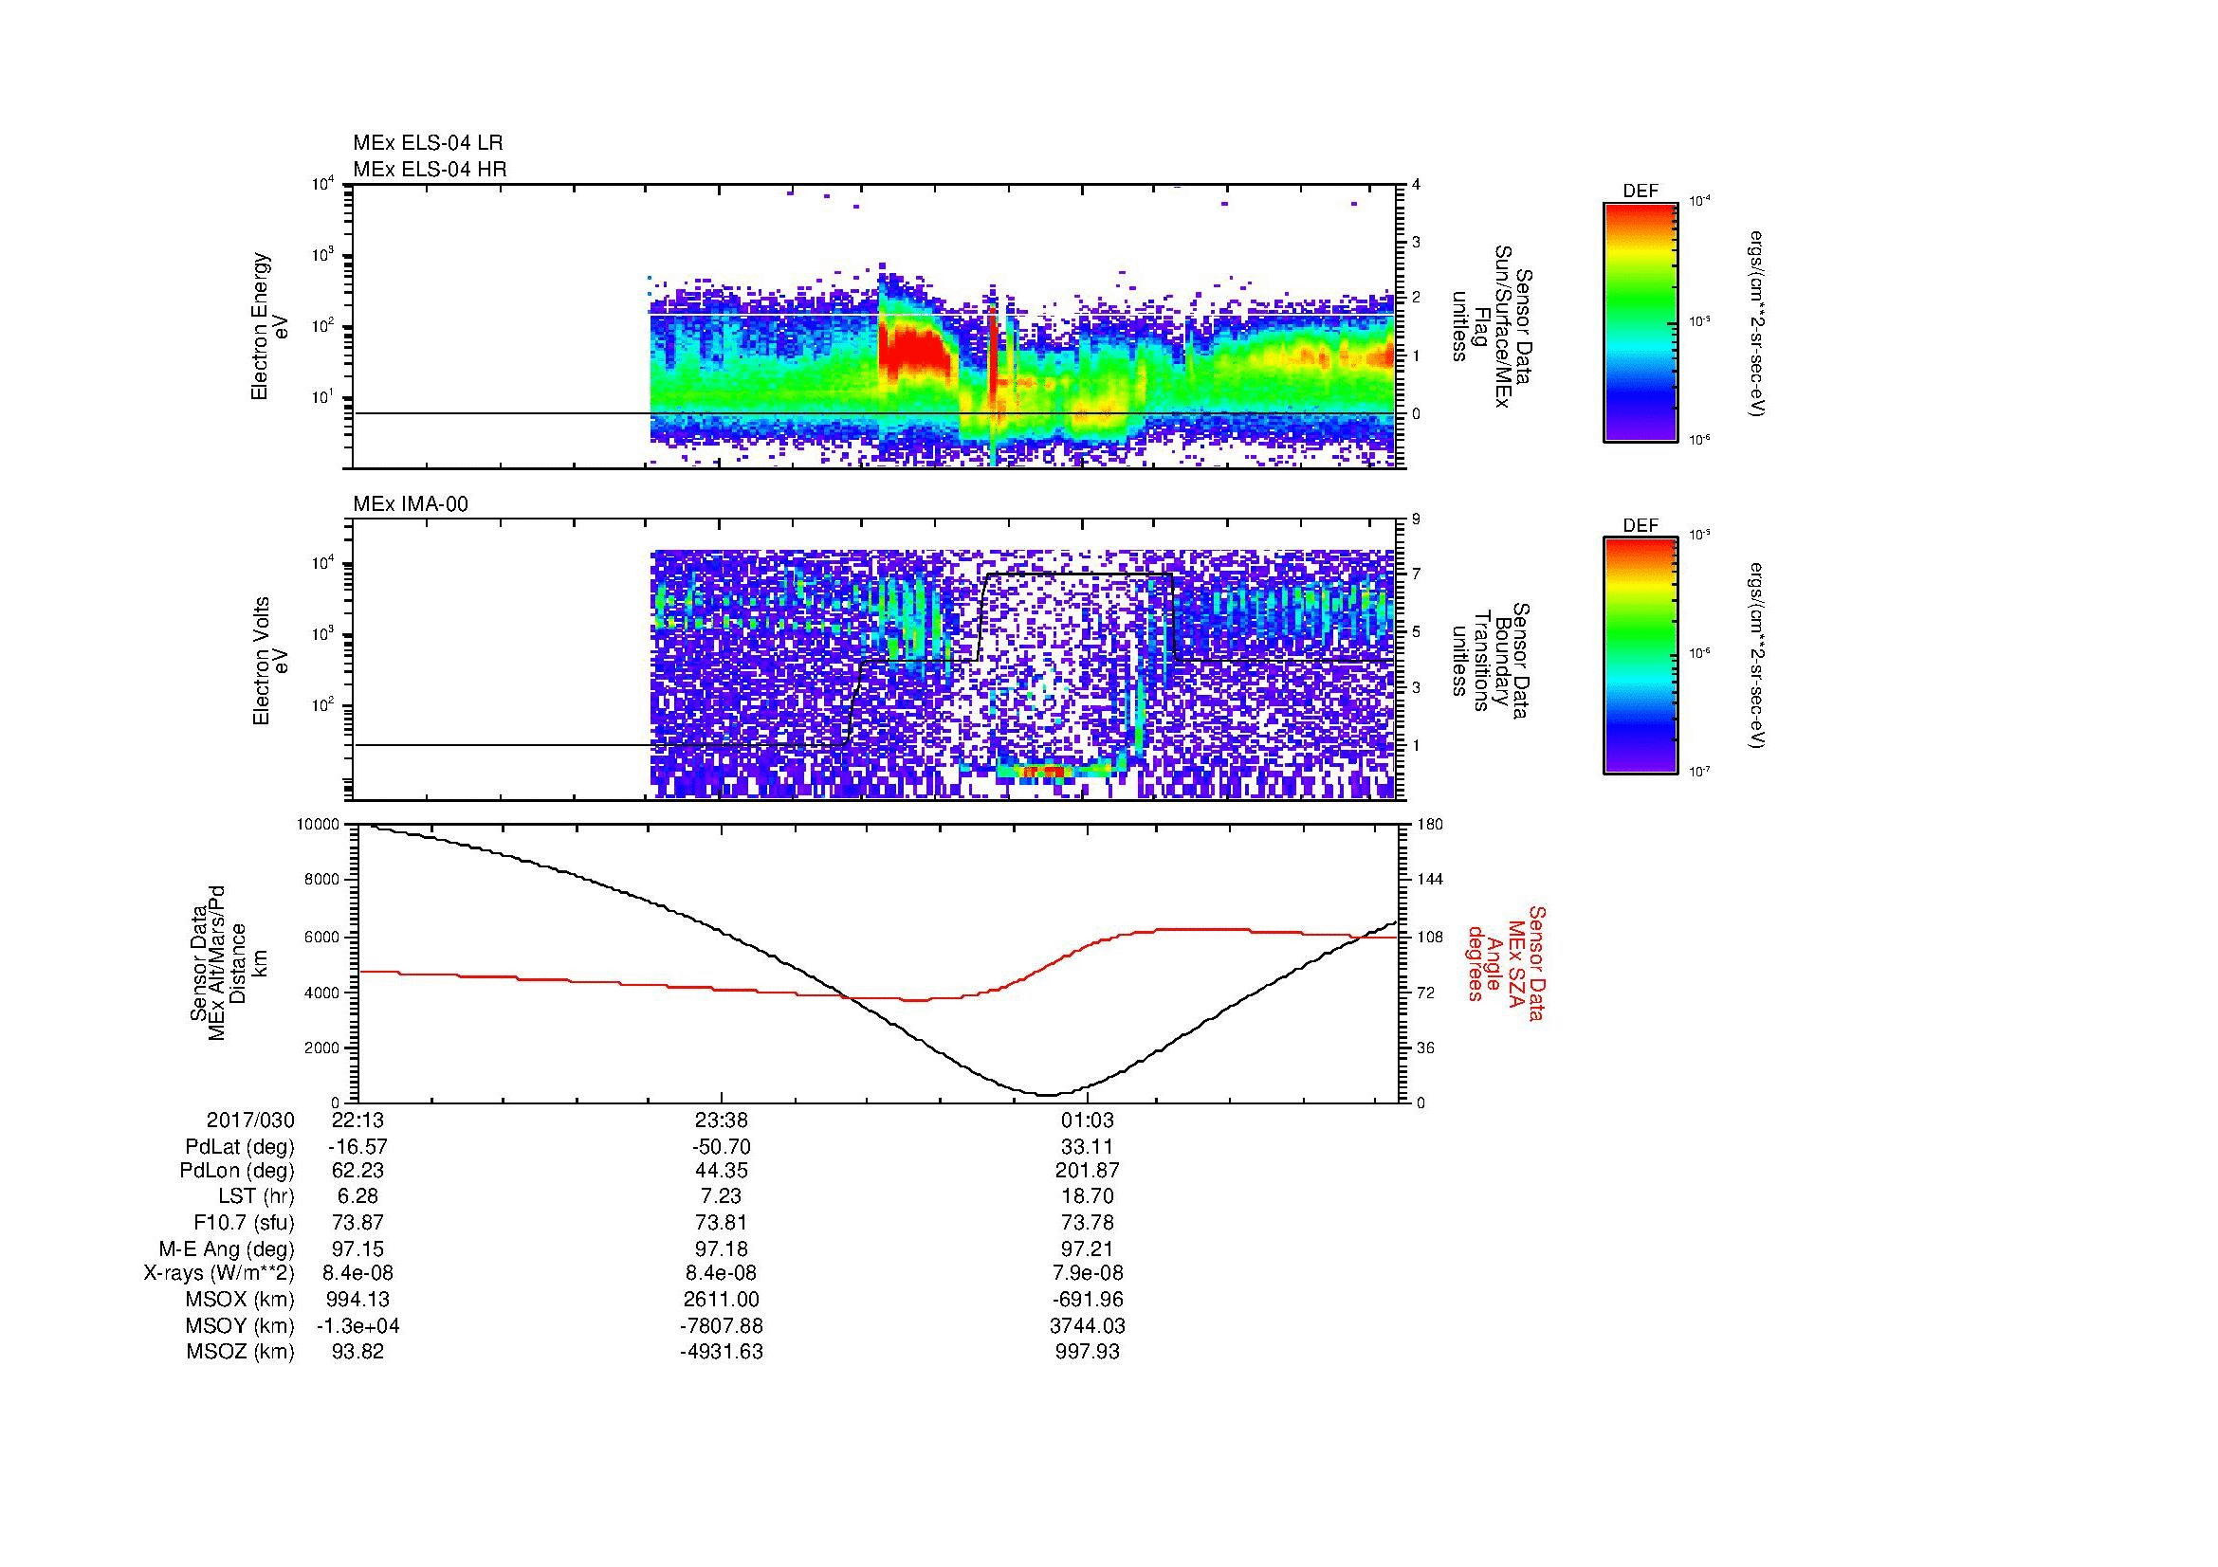Select the MSOZ value '-4931.63'

[x=722, y=1352]
